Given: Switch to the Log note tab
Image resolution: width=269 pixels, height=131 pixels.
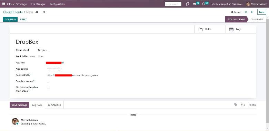Looking at the screenshot, I should coord(37,105).
